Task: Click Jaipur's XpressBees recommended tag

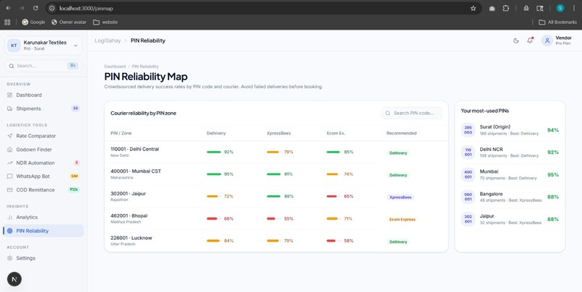Action: click(400, 197)
